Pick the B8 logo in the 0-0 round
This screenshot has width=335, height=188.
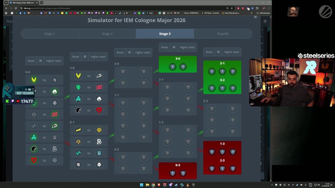pyautogui.click(x=55, y=149)
